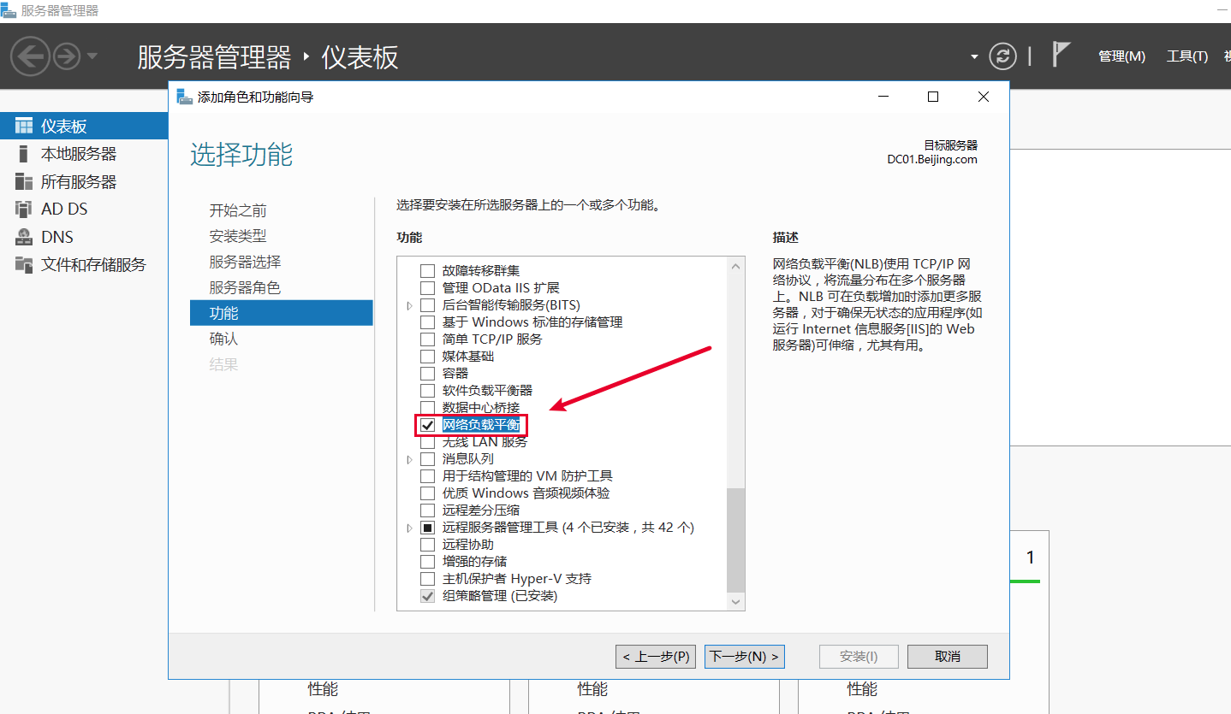Image resolution: width=1231 pixels, height=714 pixels.
Task: Expand the 消息队列 feature node
Action: pos(410,459)
